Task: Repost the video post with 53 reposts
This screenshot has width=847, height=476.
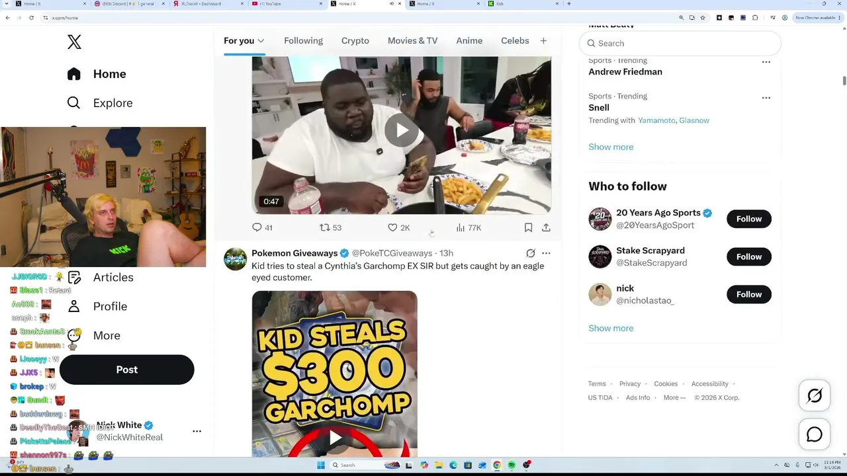Action: pyautogui.click(x=330, y=227)
